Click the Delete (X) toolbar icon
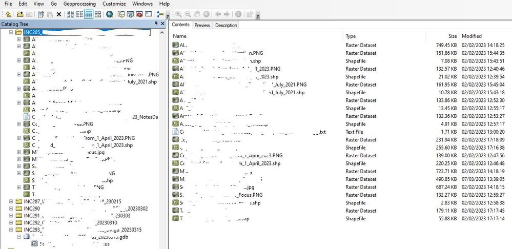Screen dimensions: 512x249 tap(59, 14)
